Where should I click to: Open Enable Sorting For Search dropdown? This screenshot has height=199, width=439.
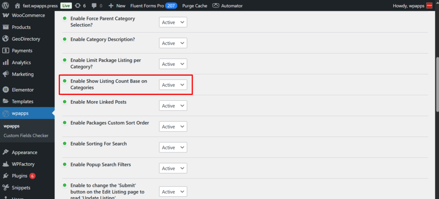point(173,147)
